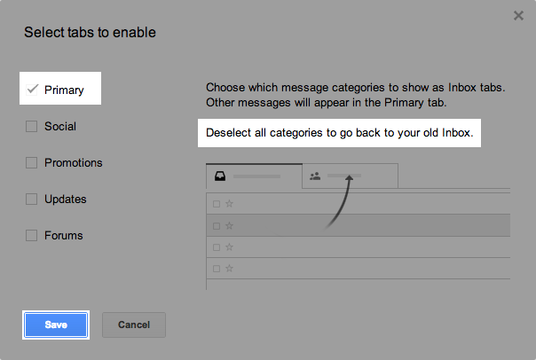Click the star in the first preview row

click(229, 204)
